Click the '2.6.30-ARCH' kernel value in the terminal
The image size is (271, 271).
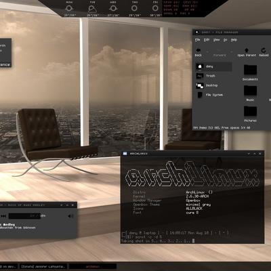197,196
